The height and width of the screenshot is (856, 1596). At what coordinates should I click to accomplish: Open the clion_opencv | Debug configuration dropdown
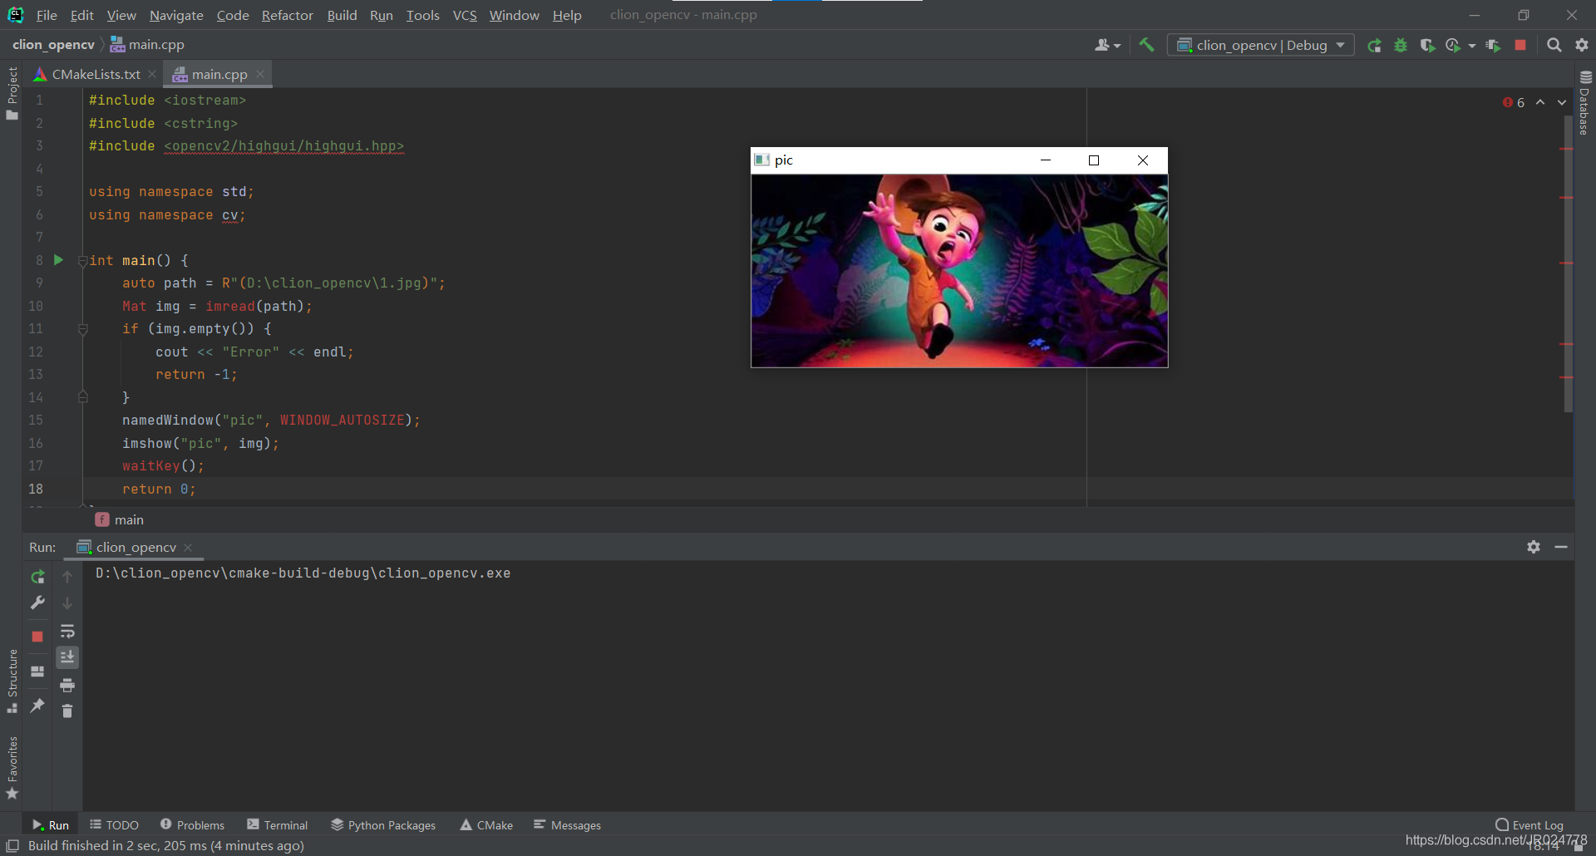(1340, 45)
